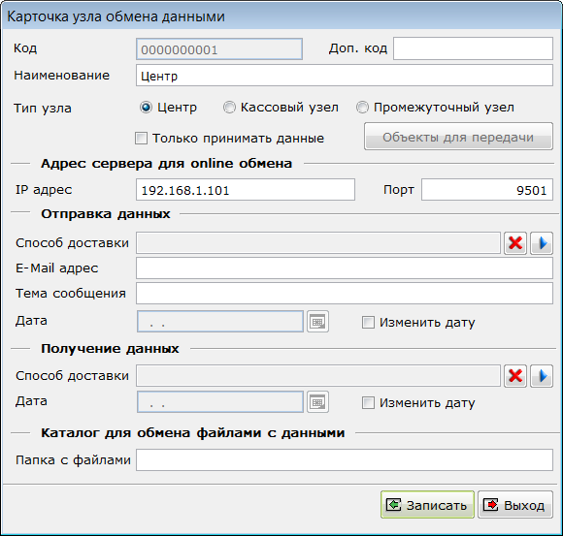The height and width of the screenshot is (536, 563).
Task: Enable the Только принимать данные checkbox
Action: pos(141,138)
